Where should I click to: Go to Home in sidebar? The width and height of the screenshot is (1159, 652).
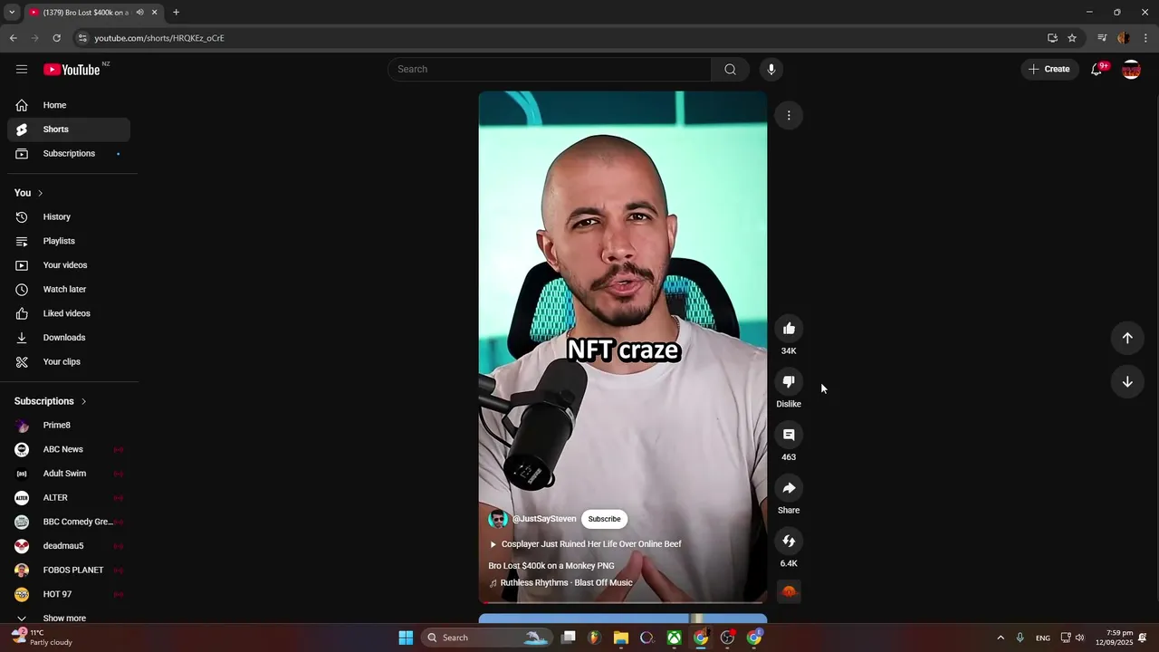pyautogui.click(x=69, y=105)
